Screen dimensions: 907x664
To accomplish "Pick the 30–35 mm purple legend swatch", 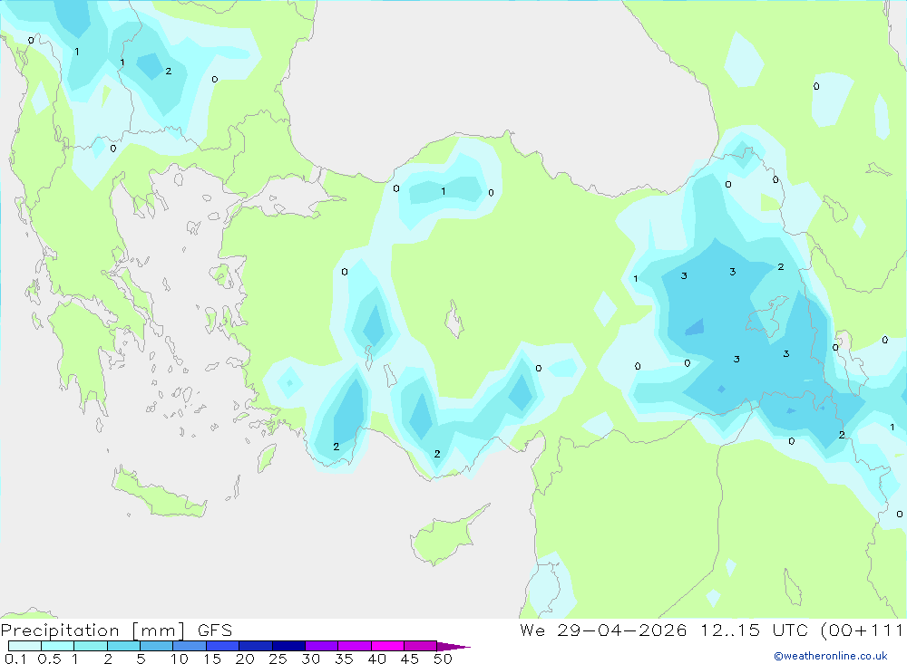I will [x=322, y=646].
